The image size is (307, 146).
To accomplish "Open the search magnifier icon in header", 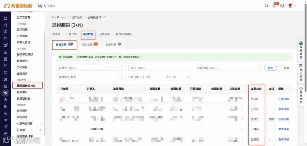I will [x=266, y=6].
